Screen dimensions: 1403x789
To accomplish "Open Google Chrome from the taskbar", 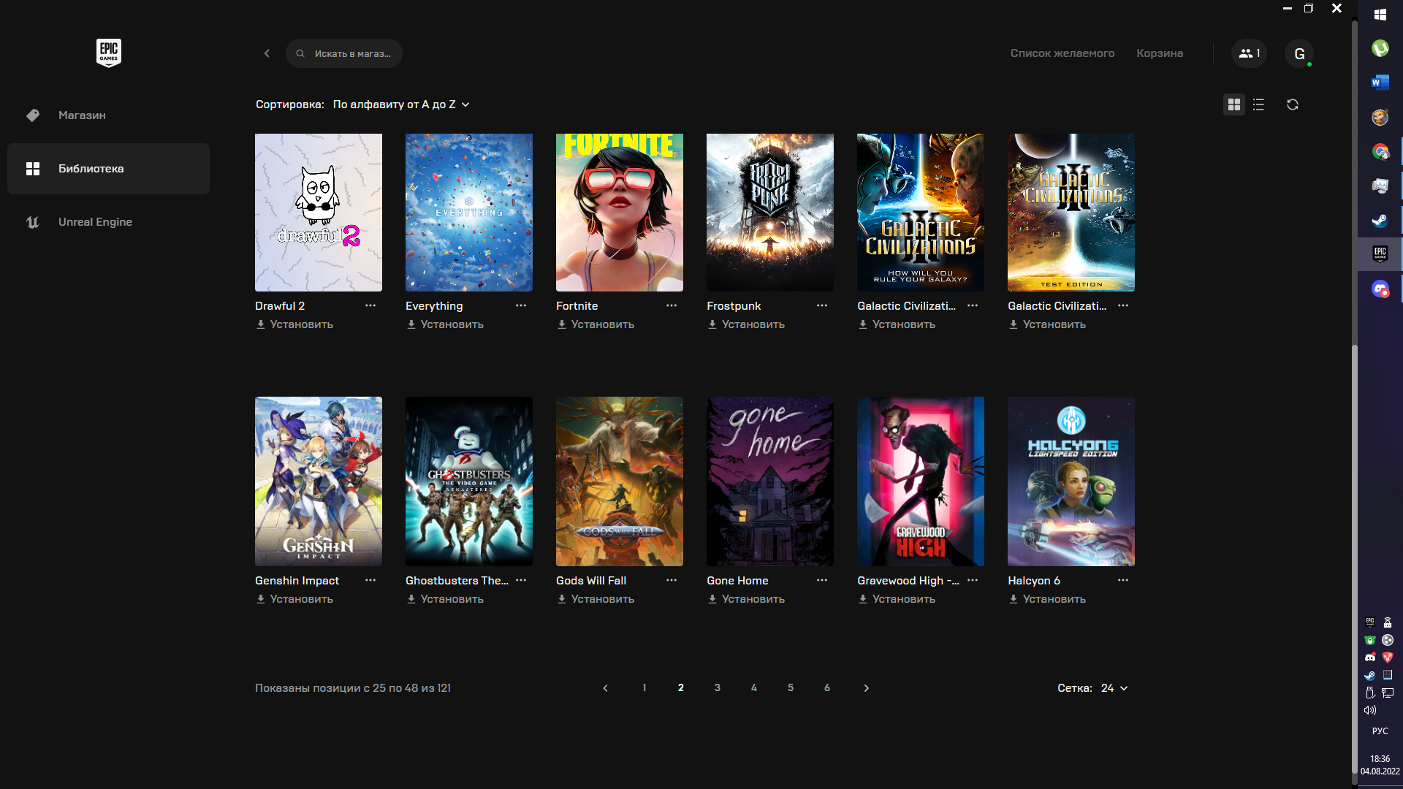I will [1380, 151].
